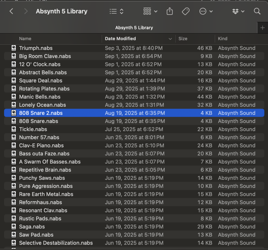This screenshot has width=268, height=250.
Task: Click the 808 Snare.nabs file icon
Action: (x=14, y=121)
